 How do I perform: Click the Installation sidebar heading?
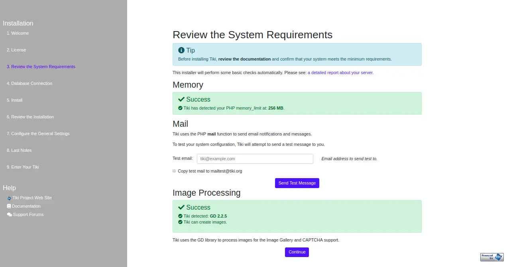point(18,23)
